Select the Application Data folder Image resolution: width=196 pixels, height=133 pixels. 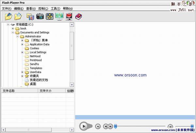pos(40,44)
